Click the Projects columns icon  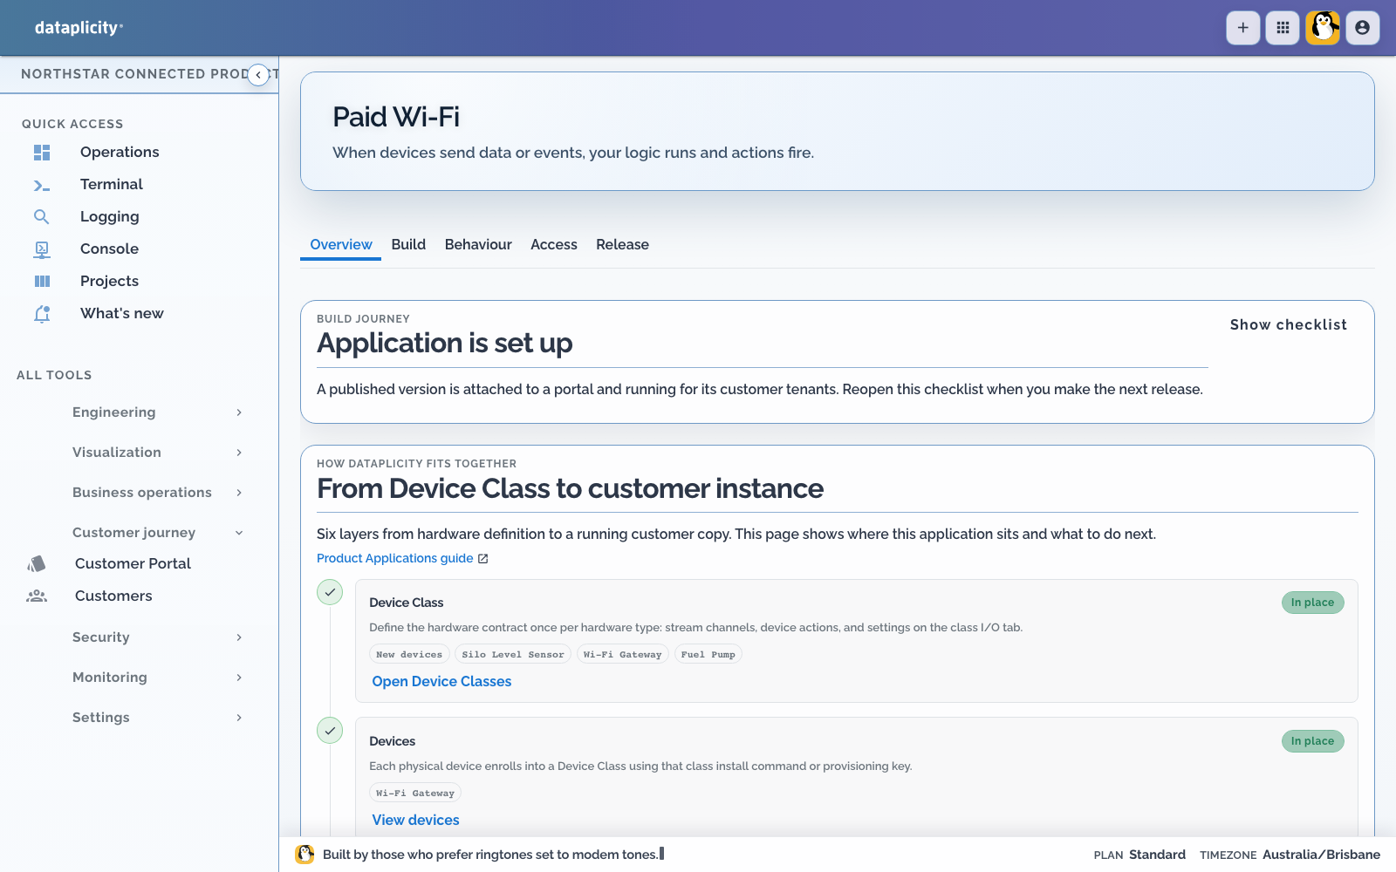[x=42, y=282]
